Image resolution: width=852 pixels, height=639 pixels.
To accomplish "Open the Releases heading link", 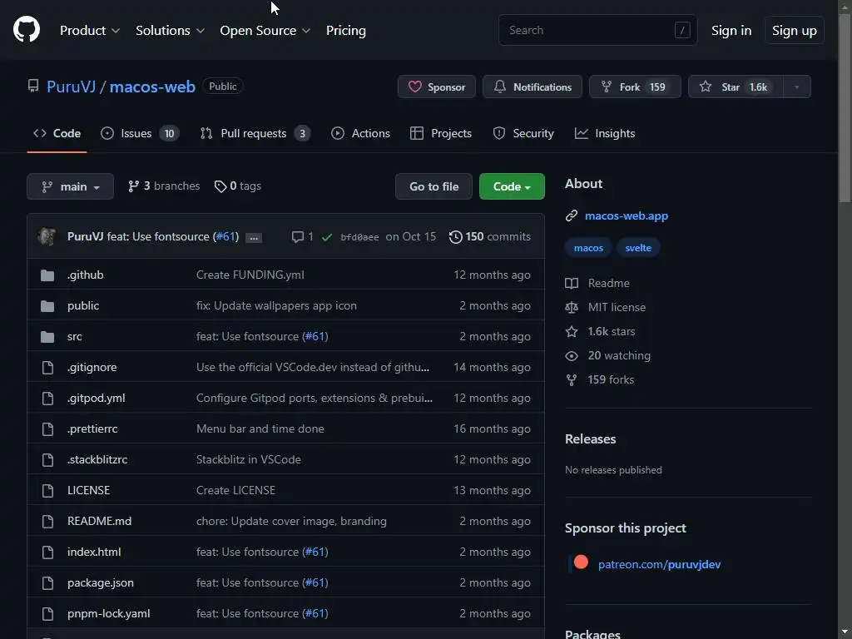I will click(x=590, y=438).
